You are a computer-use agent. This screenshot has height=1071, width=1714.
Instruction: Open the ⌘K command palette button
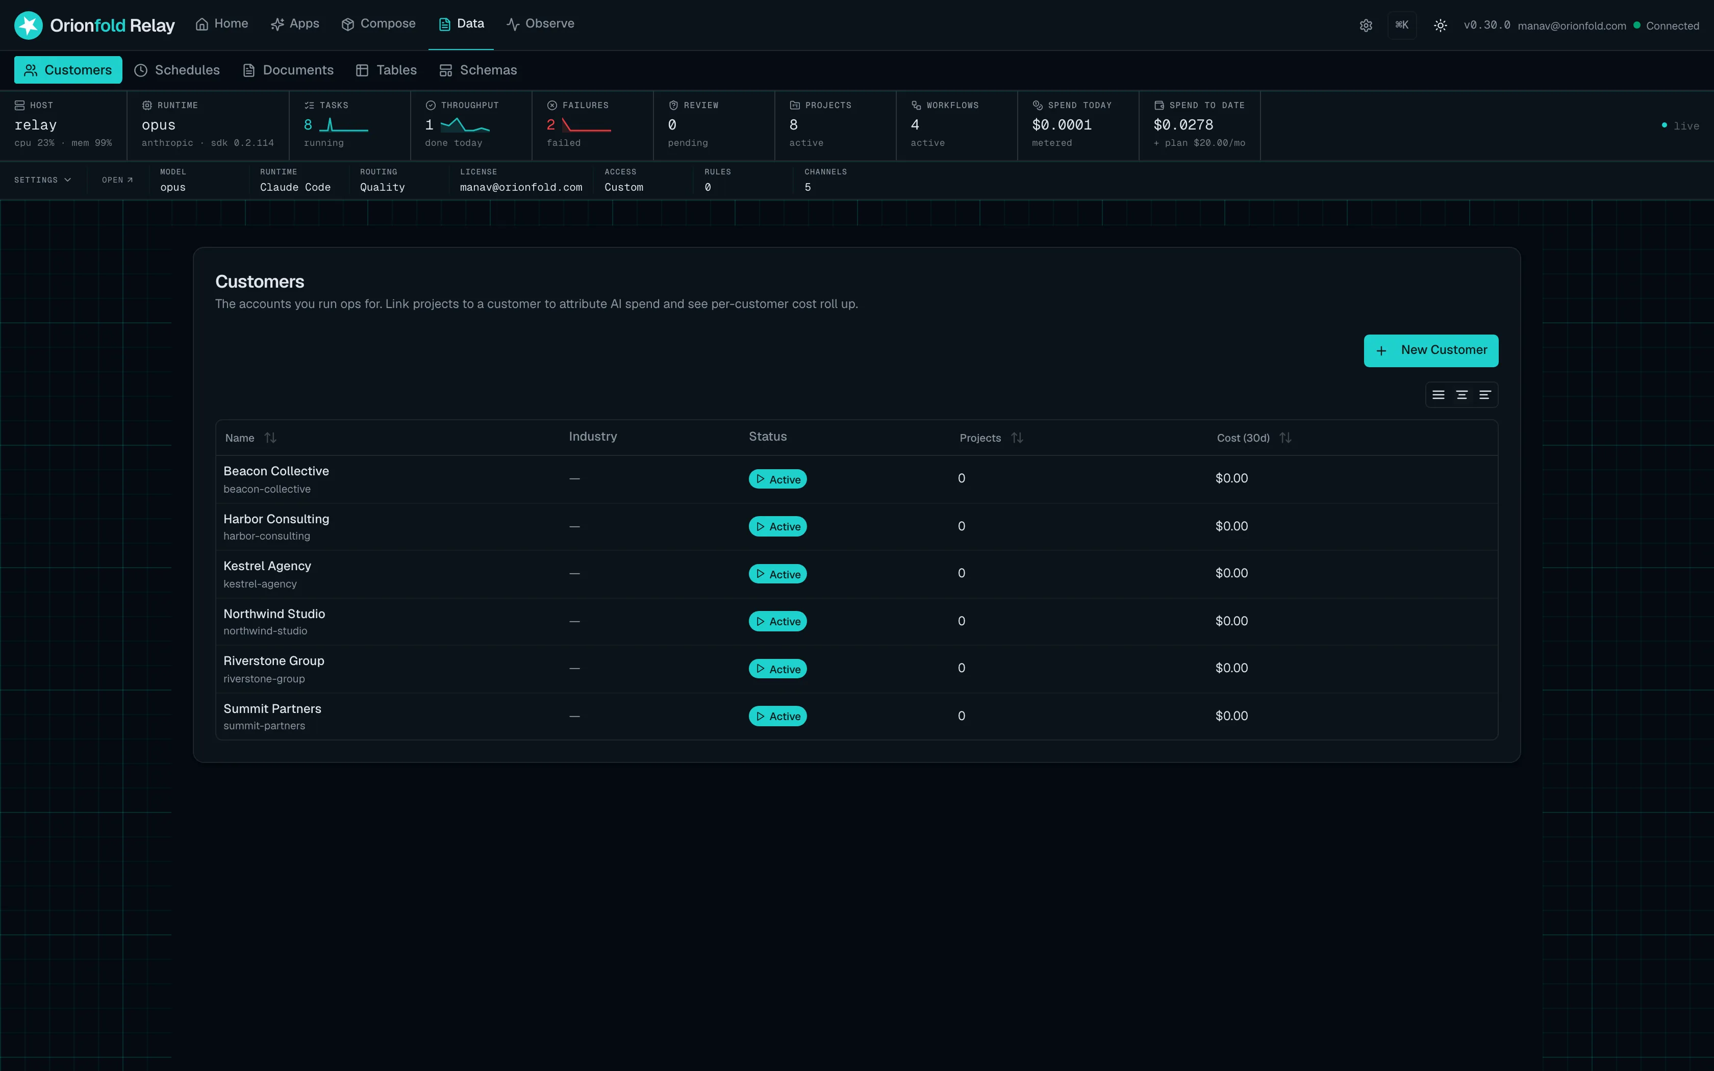point(1402,25)
